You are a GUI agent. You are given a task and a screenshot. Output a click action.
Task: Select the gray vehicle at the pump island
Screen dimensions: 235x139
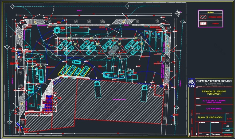click(x=113, y=49)
